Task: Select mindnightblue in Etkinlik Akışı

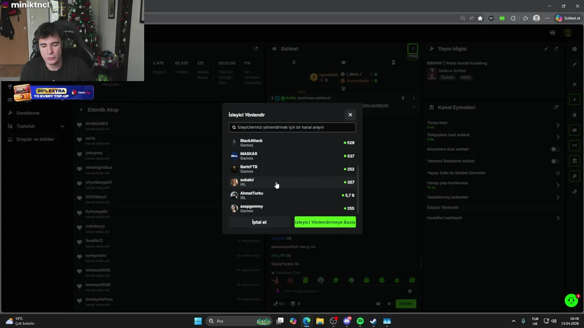Action: pos(99,168)
